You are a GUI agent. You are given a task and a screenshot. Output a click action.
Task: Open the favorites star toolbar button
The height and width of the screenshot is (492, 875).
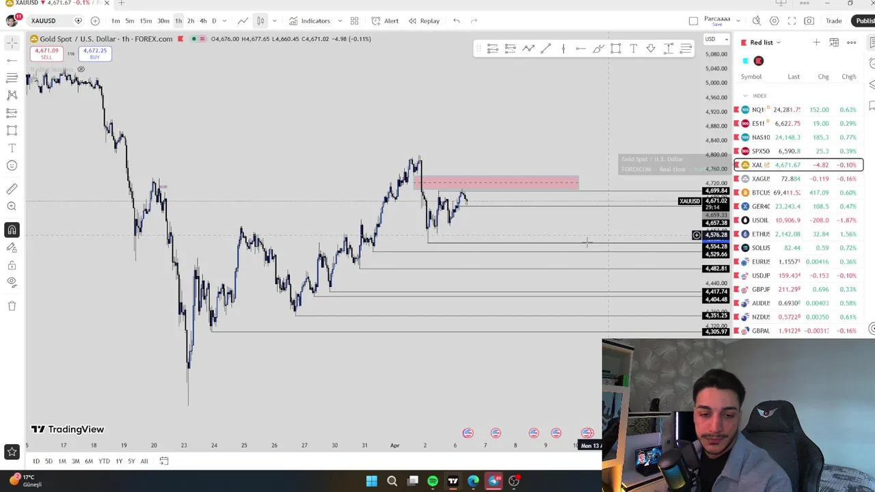pos(12,452)
